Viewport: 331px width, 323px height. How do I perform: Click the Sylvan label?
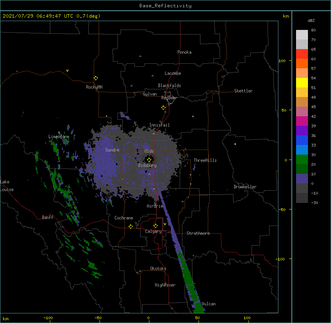pyautogui.click(x=150, y=94)
